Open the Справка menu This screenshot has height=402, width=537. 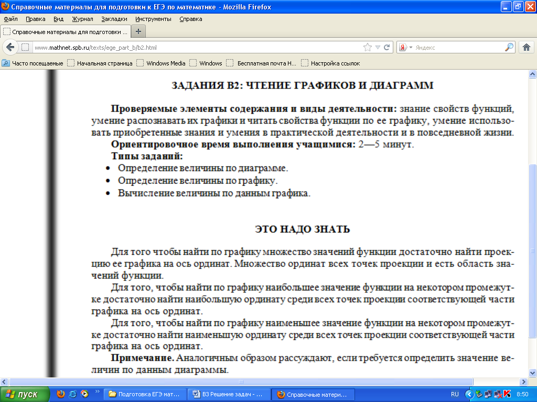click(191, 19)
